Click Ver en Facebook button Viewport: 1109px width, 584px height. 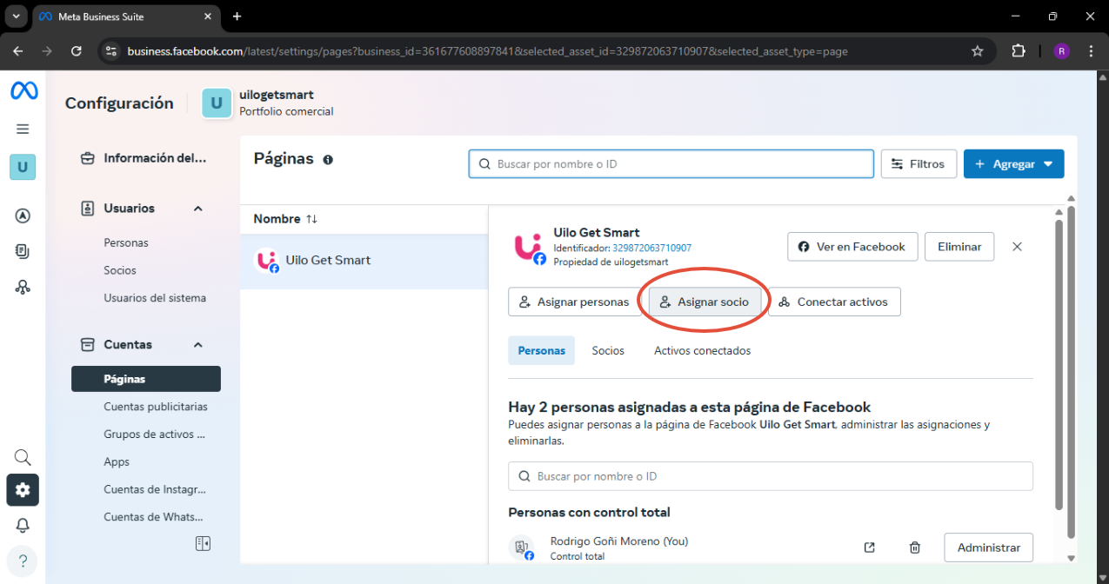coord(852,247)
